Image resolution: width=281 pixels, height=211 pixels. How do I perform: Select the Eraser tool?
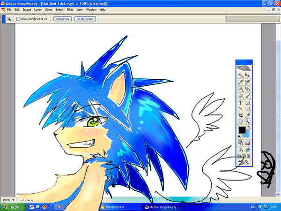pyautogui.click(x=241, y=96)
